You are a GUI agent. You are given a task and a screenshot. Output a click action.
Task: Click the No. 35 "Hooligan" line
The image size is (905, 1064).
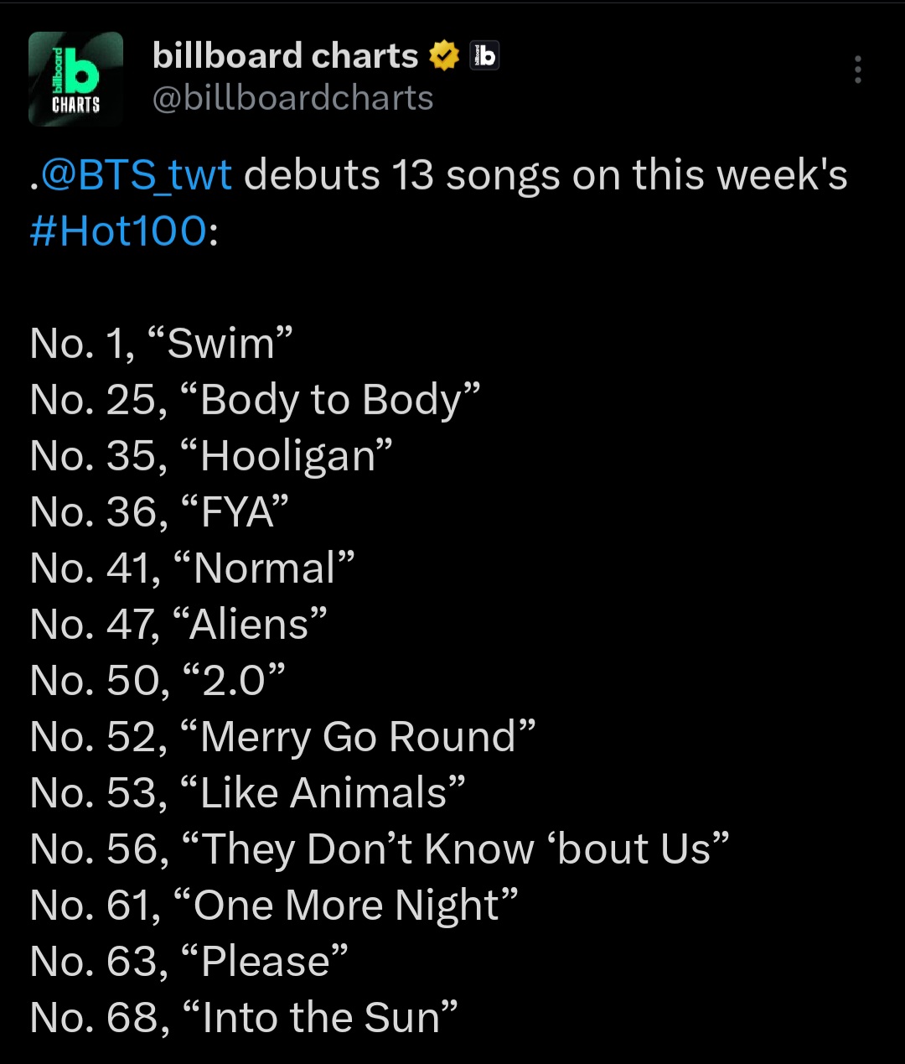(x=211, y=456)
